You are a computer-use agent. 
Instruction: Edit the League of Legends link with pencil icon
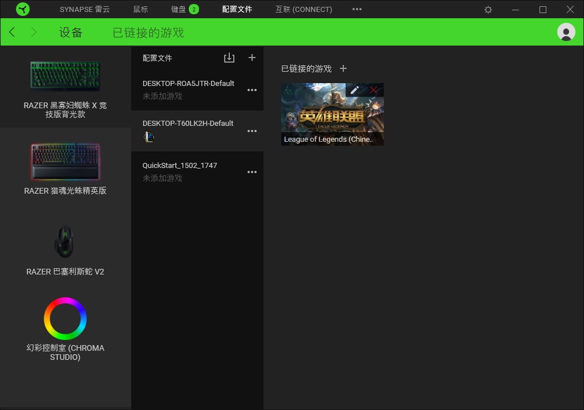tap(355, 89)
